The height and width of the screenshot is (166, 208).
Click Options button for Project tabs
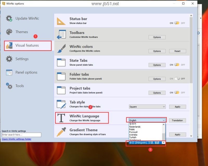[157, 93]
